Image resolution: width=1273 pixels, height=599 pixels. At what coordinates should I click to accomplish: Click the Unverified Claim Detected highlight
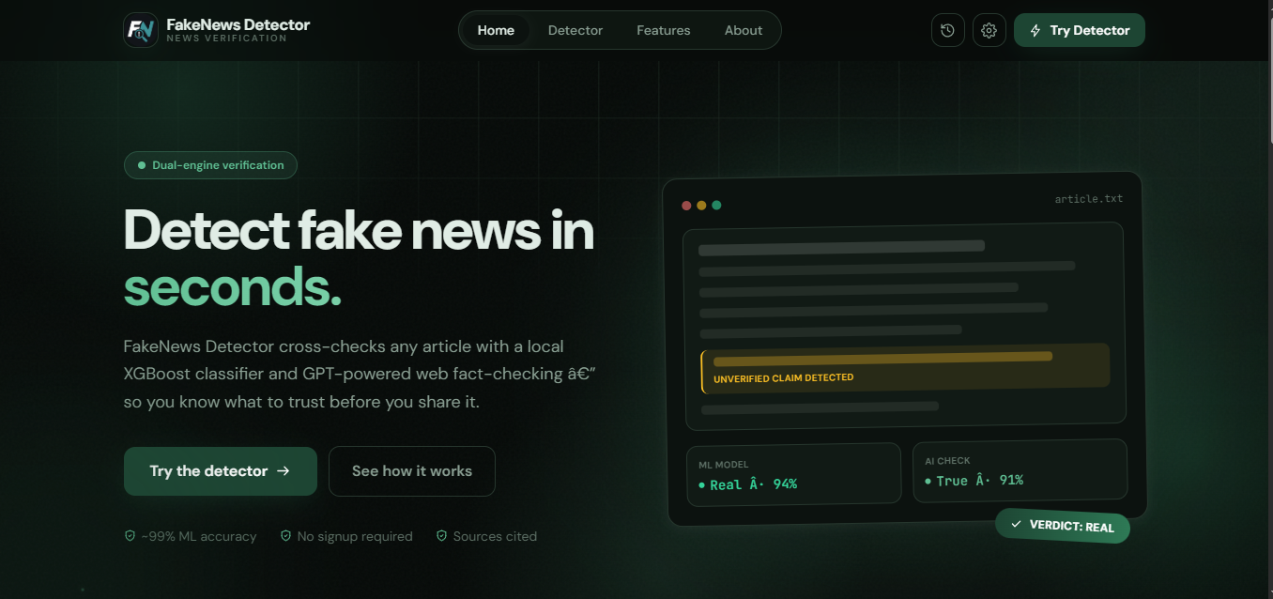pos(905,367)
